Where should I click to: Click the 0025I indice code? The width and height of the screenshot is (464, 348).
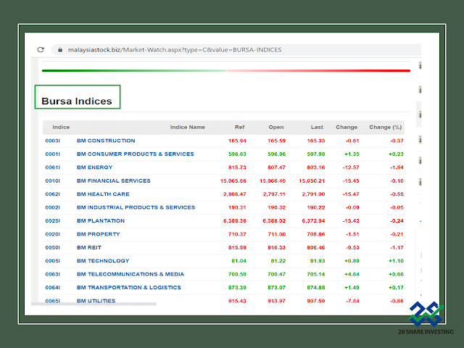53,220
